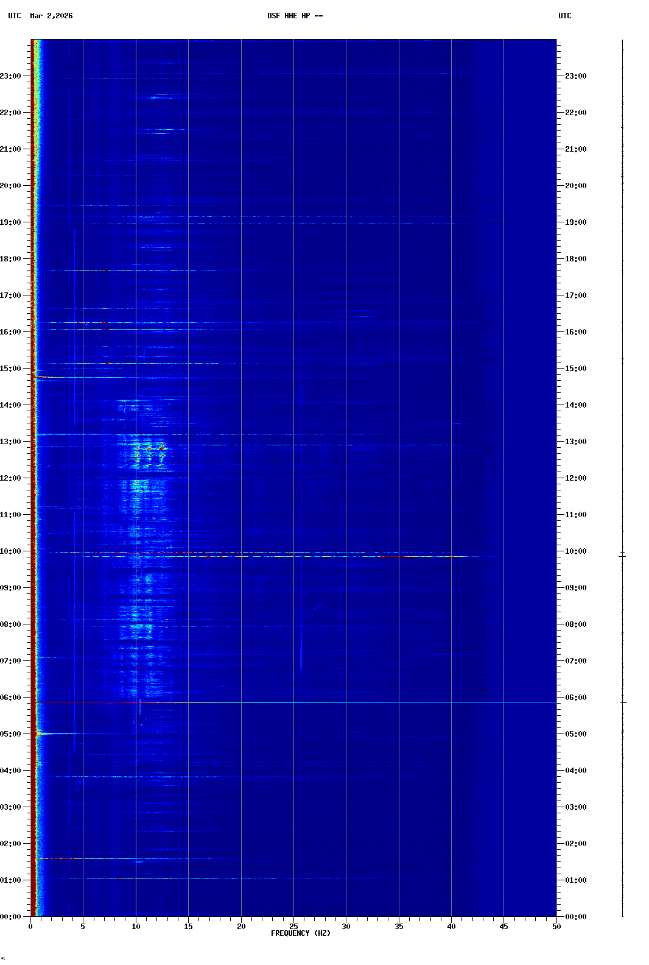This screenshot has height=965, width=649.
Task: Select '07:00' on the right time axis
Action: point(576,661)
